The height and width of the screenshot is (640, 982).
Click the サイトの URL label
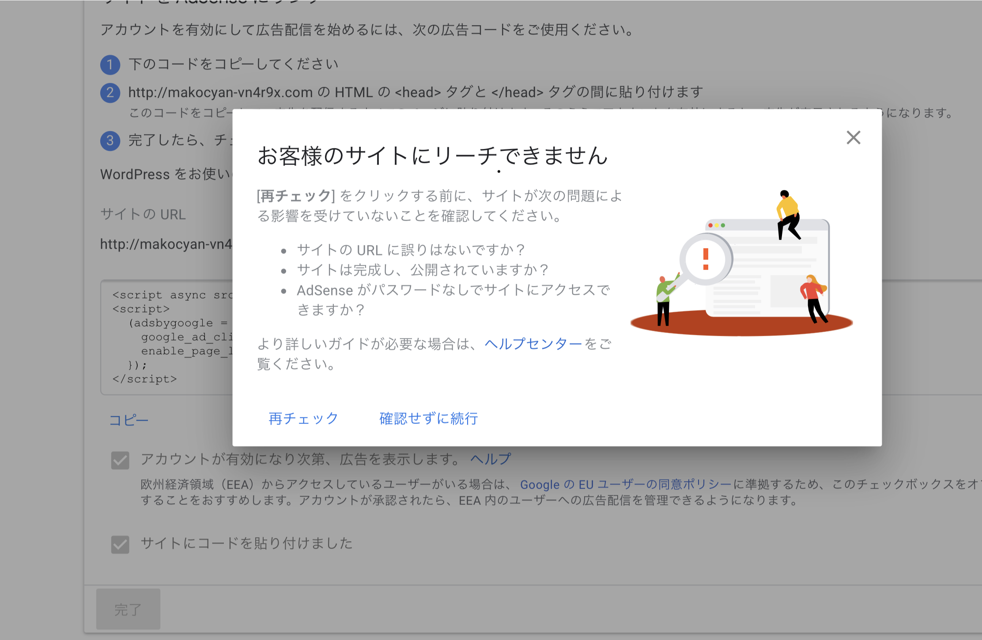click(x=143, y=214)
